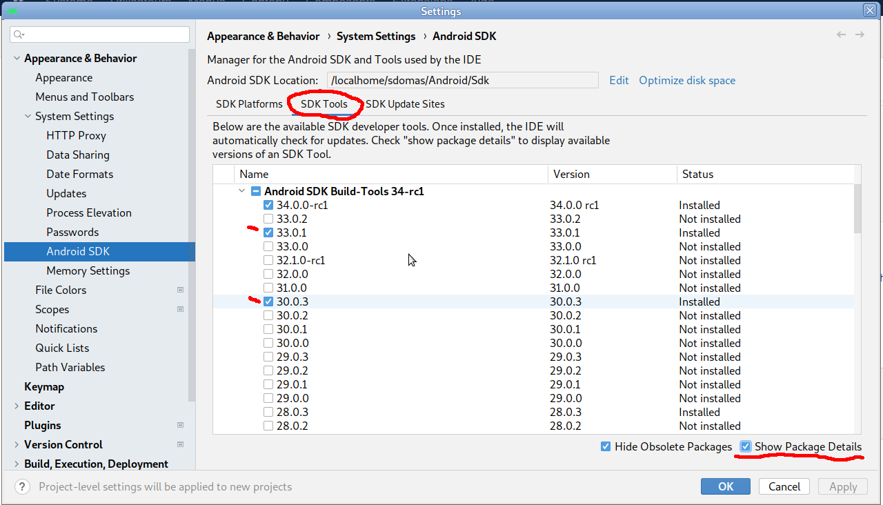Click the project-level icon beside Scopes

(x=181, y=309)
